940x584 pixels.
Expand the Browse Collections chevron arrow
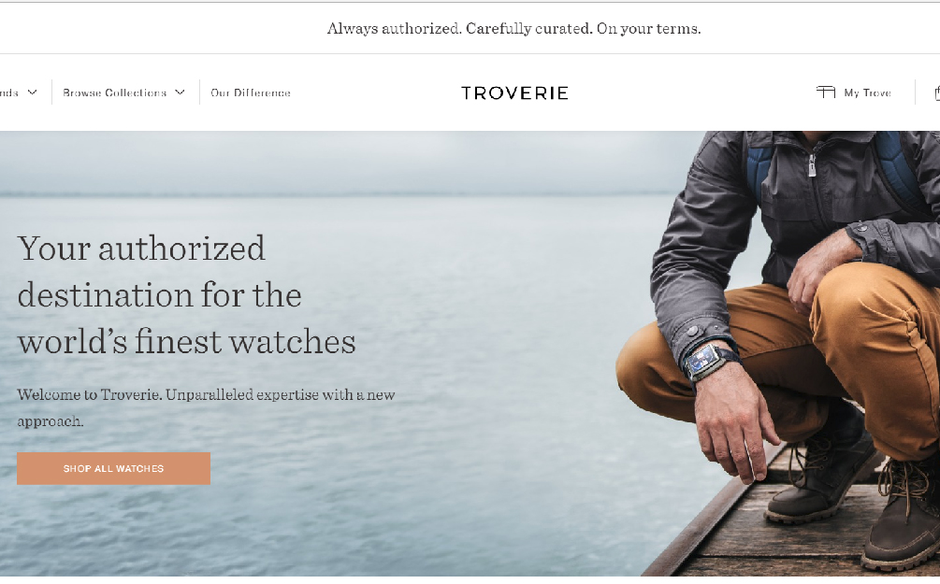point(180,93)
